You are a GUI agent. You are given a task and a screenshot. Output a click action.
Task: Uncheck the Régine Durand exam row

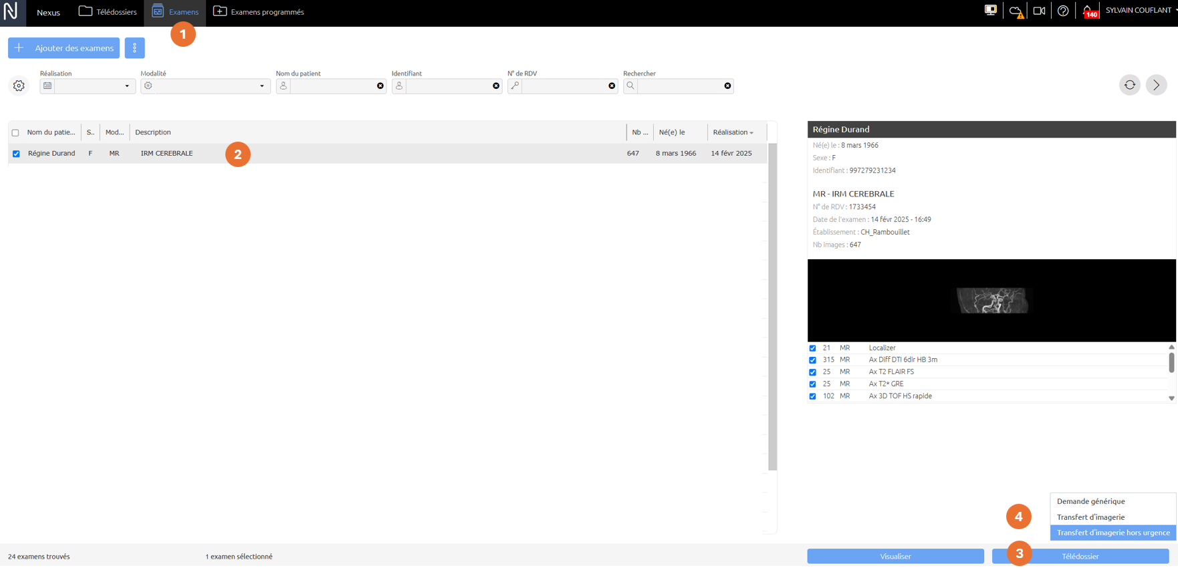pyautogui.click(x=16, y=154)
